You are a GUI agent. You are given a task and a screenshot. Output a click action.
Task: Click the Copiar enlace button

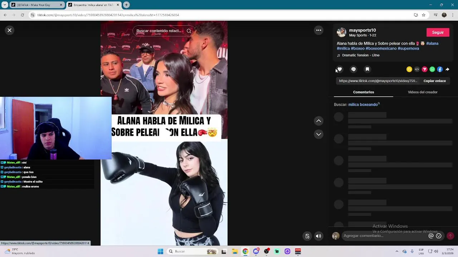coord(434,81)
